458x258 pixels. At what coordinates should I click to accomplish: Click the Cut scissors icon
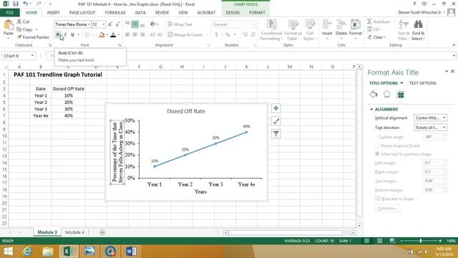[x=19, y=21]
